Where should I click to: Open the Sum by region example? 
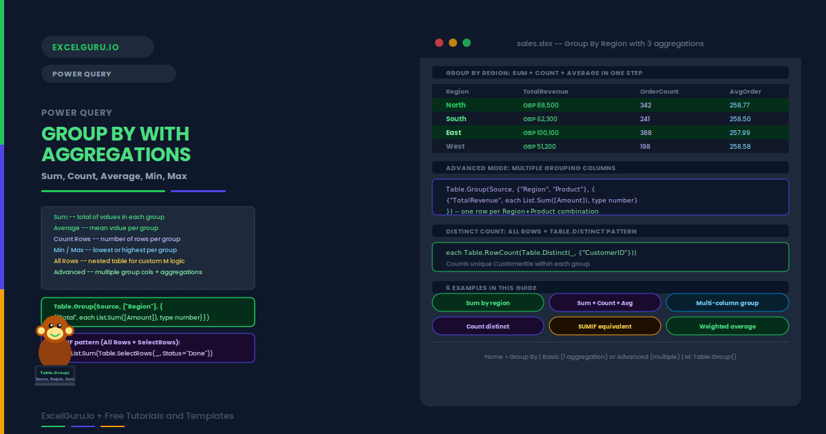(488, 302)
